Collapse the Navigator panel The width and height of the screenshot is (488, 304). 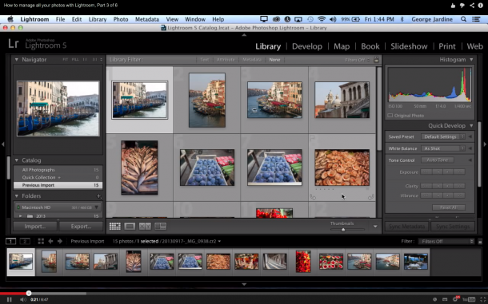[x=17, y=59]
